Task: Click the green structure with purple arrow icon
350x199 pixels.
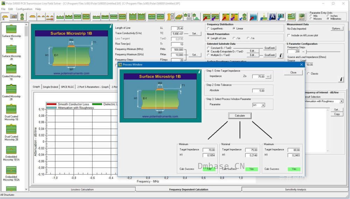Action: click(x=215, y=17)
